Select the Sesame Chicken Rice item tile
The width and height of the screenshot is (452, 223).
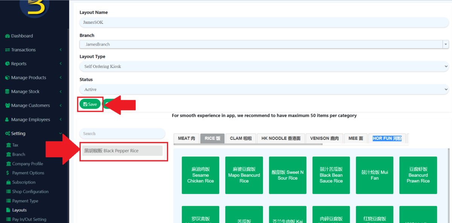(x=200, y=175)
